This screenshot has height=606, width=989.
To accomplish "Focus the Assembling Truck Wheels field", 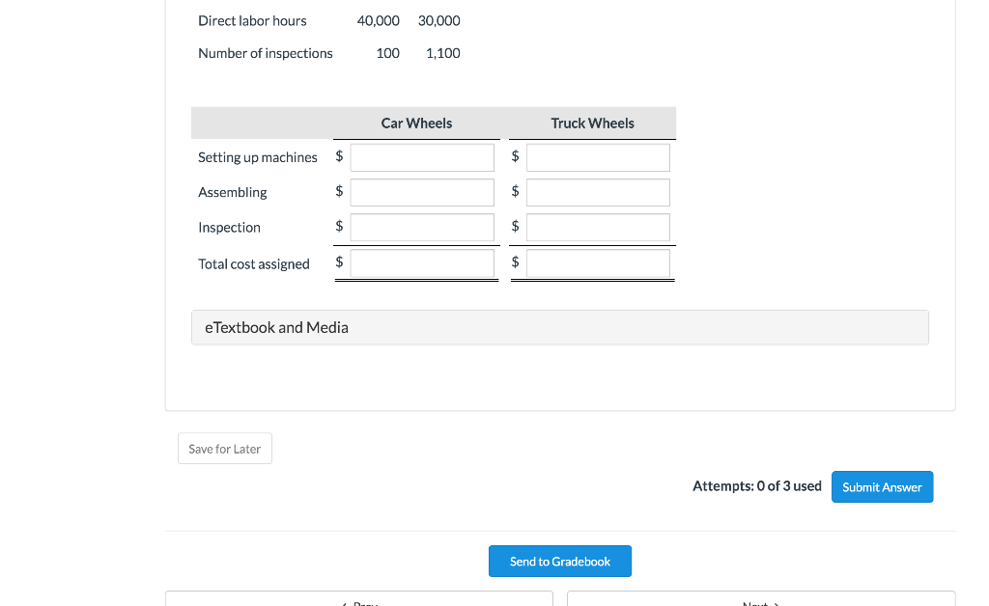I will tap(598, 193).
